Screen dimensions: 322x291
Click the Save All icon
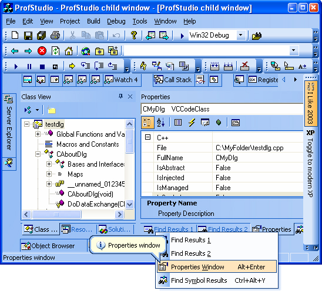click(42, 35)
